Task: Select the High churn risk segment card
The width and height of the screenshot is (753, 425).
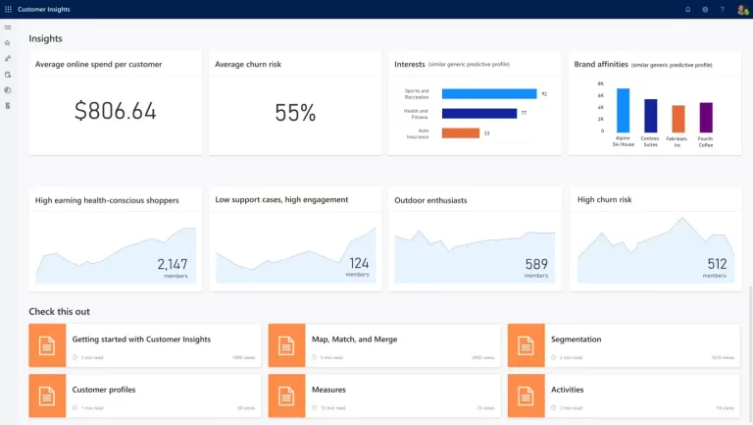Action: click(x=654, y=239)
